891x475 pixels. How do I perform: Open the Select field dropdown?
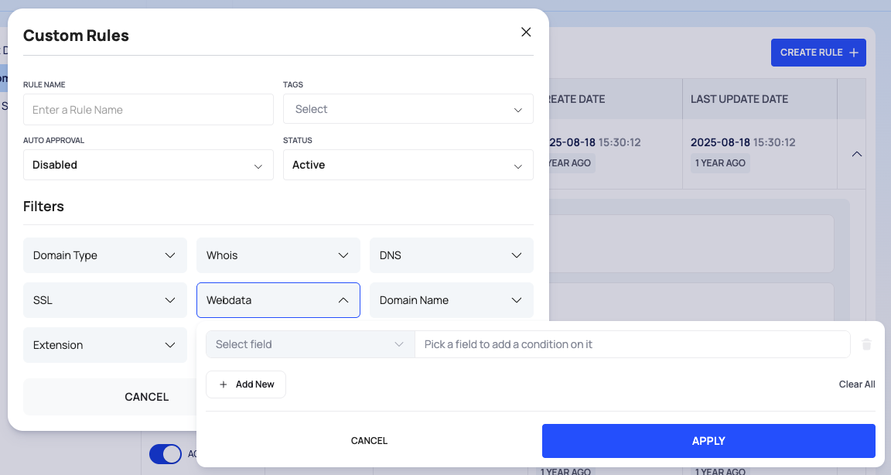pos(310,344)
